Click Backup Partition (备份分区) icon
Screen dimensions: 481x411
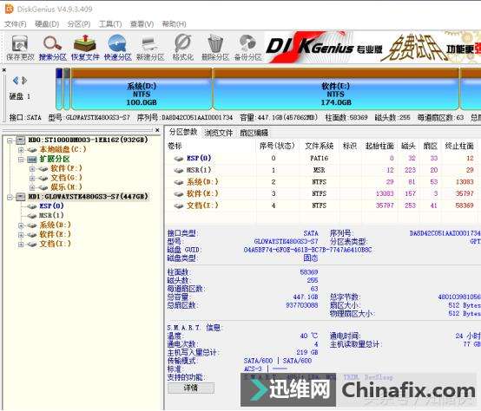[247, 48]
